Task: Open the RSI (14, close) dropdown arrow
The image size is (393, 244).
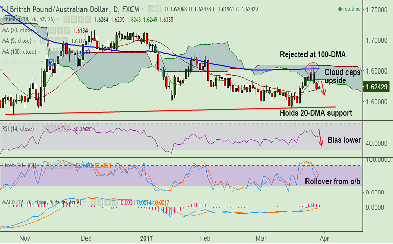Action: point(37,129)
